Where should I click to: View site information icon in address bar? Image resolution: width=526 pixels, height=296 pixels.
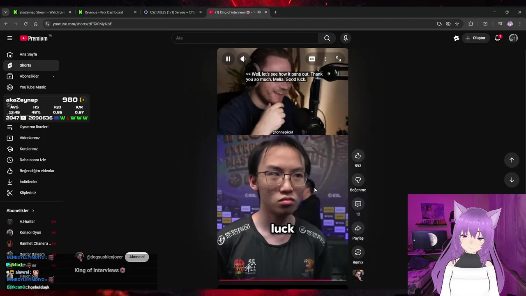tap(47, 24)
